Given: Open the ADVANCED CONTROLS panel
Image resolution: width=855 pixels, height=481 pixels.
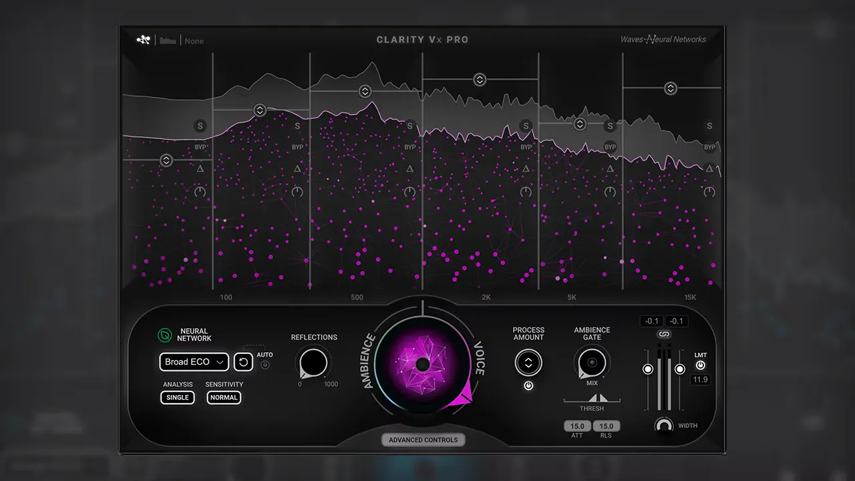Looking at the screenshot, I should pyautogui.click(x=423, y=440).
